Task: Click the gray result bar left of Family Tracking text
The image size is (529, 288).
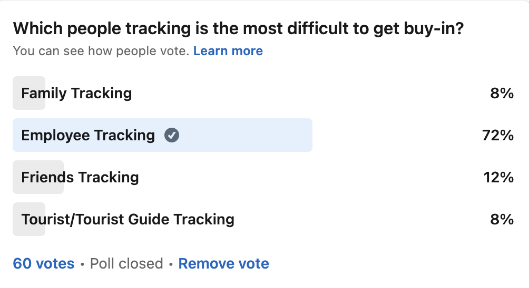Action: point(17,94)
